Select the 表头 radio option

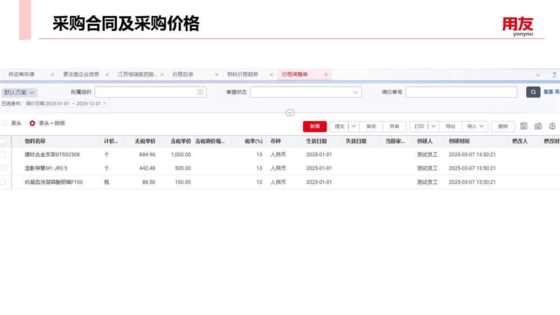[x=5, y=123]
